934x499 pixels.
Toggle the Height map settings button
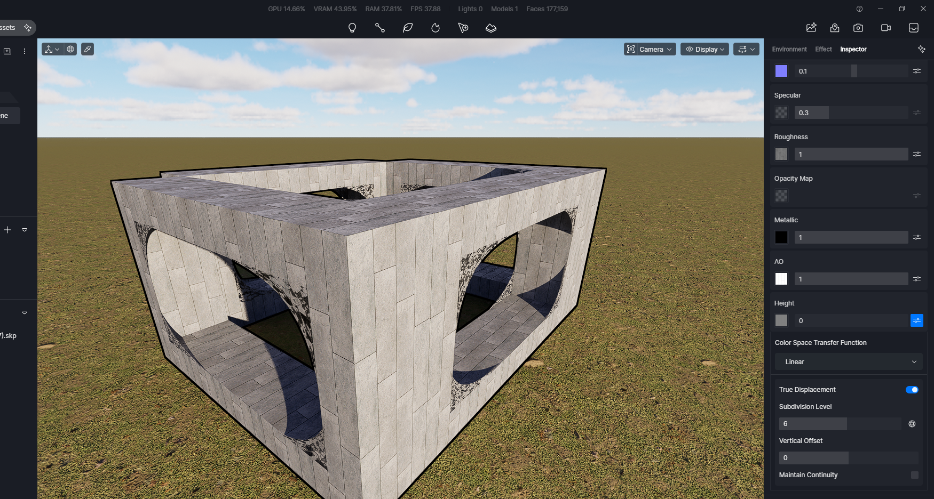(x=916, y=320)
